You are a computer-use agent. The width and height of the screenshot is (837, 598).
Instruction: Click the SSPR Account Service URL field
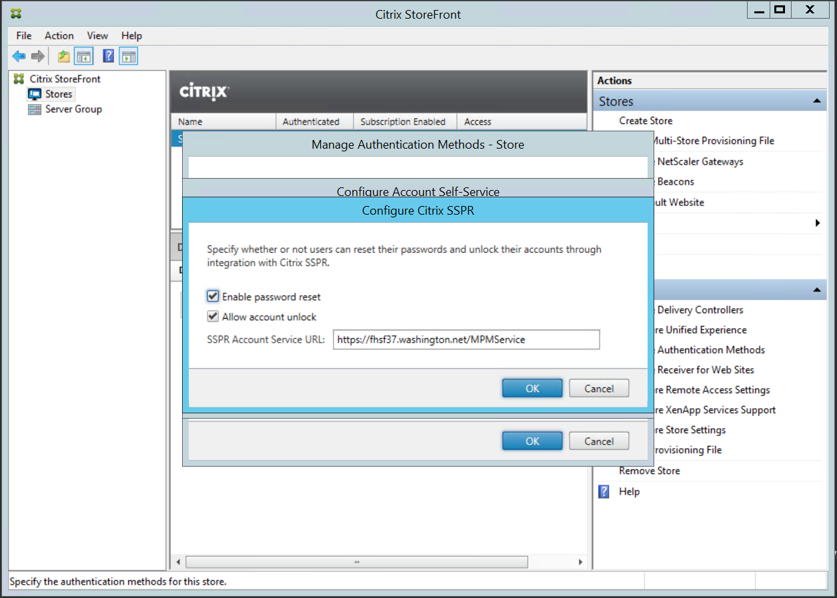coord(466,339)
